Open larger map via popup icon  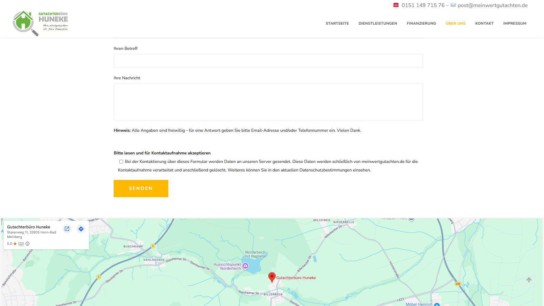click(x=67, y=229)
